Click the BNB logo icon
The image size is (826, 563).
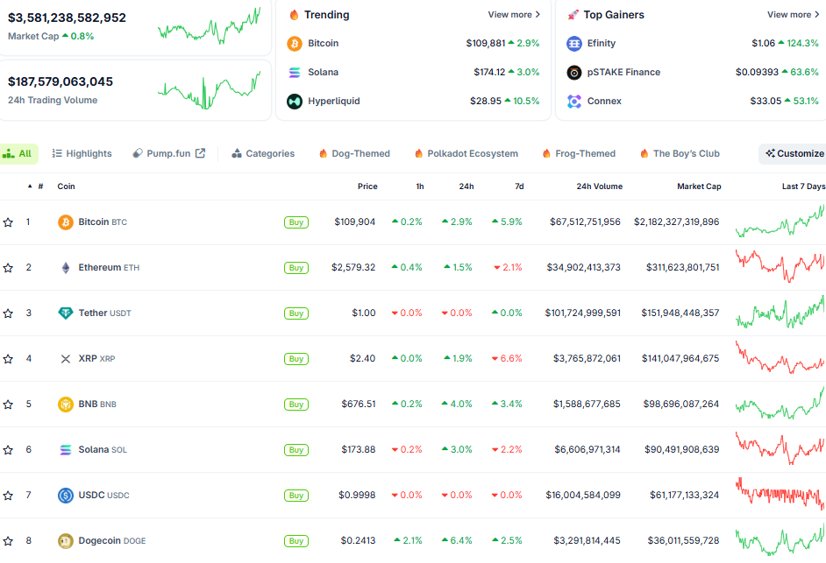(x=65, y=405)
